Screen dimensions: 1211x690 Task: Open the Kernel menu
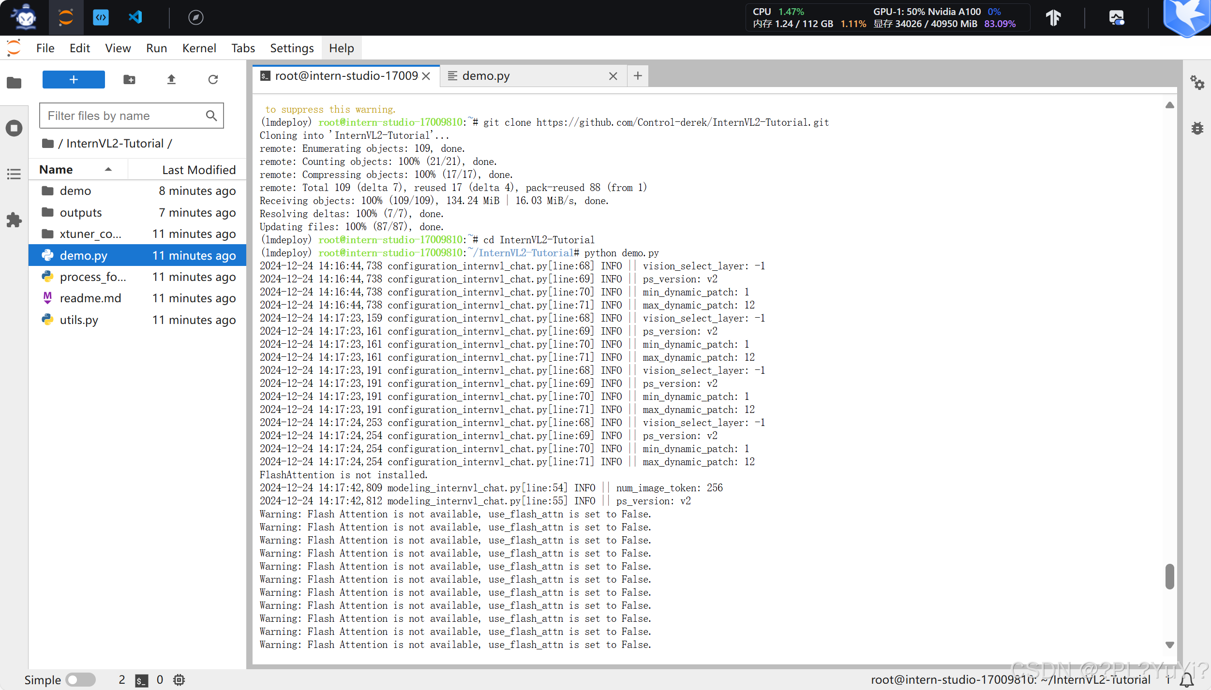pos(199,48)
